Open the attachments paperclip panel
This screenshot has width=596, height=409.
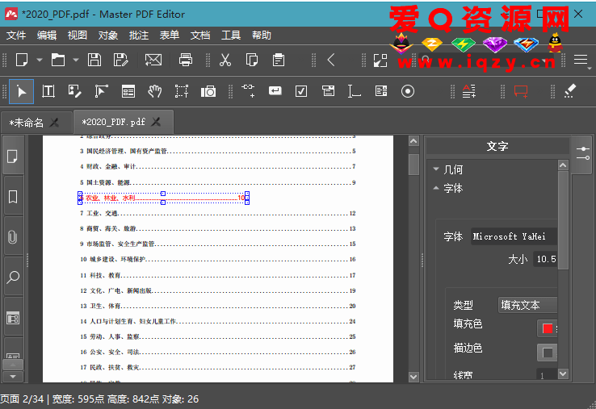tap(13, 237)
